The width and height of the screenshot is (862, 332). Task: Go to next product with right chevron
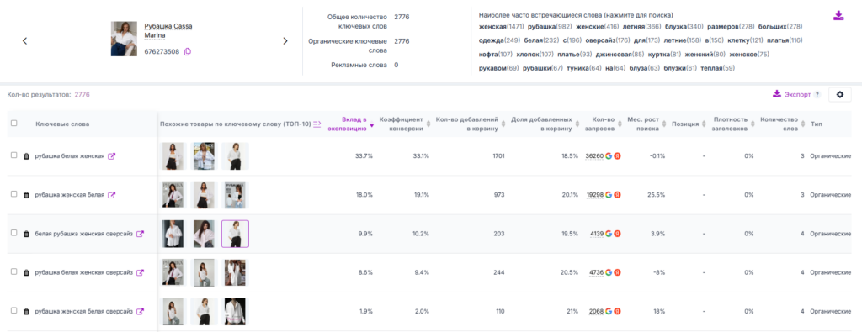[285, 40]
